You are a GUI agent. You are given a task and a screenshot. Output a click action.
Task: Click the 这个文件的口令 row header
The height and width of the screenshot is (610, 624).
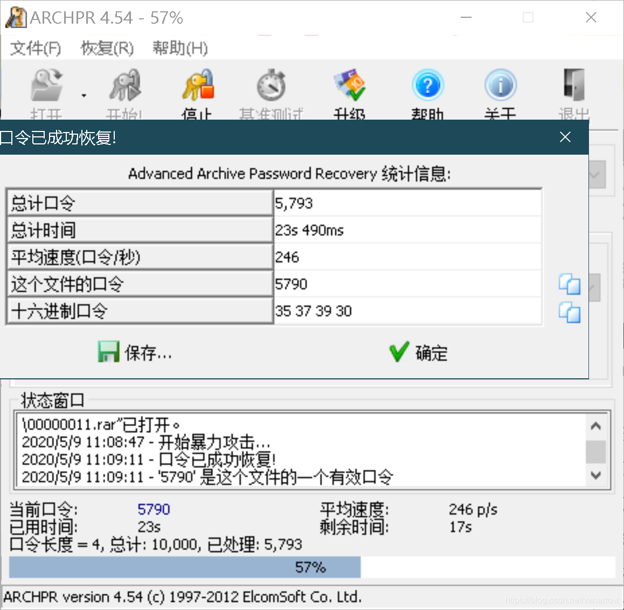click(140, 284)
